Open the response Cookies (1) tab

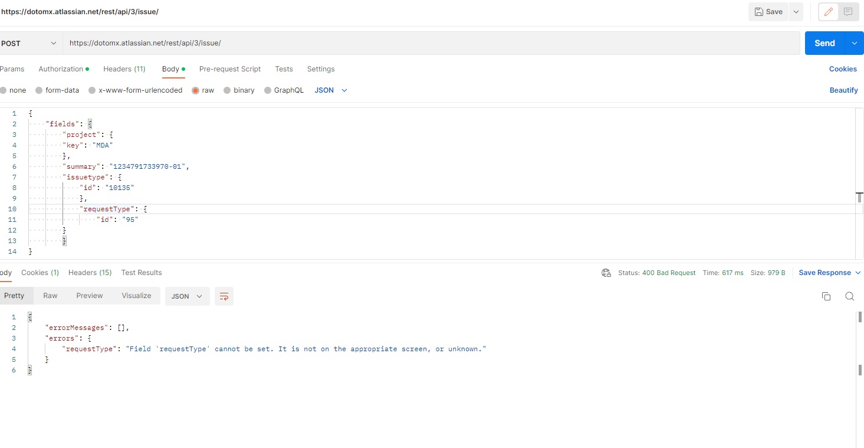coord(40,273)
